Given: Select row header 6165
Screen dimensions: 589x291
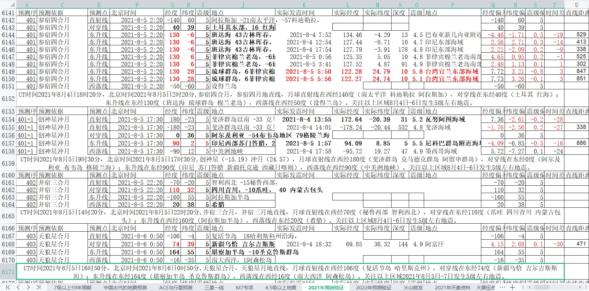Looking at the screenshot, I should (8, 216).
